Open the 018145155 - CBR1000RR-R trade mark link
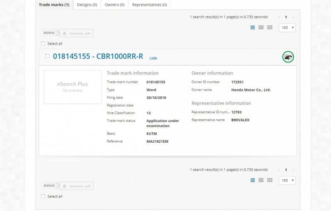 pyautogui.click(x=98, y=56)
